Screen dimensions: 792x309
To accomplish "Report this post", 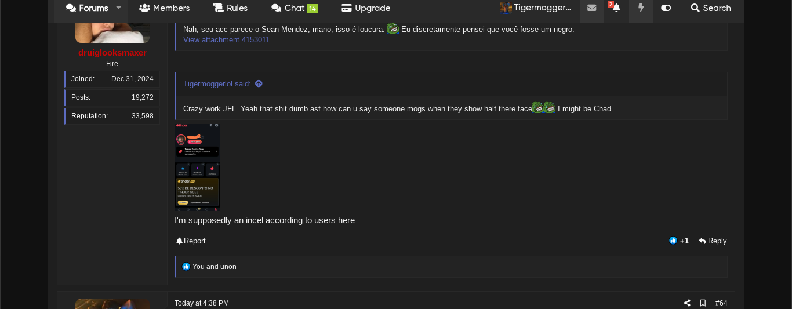I will 191,241.
